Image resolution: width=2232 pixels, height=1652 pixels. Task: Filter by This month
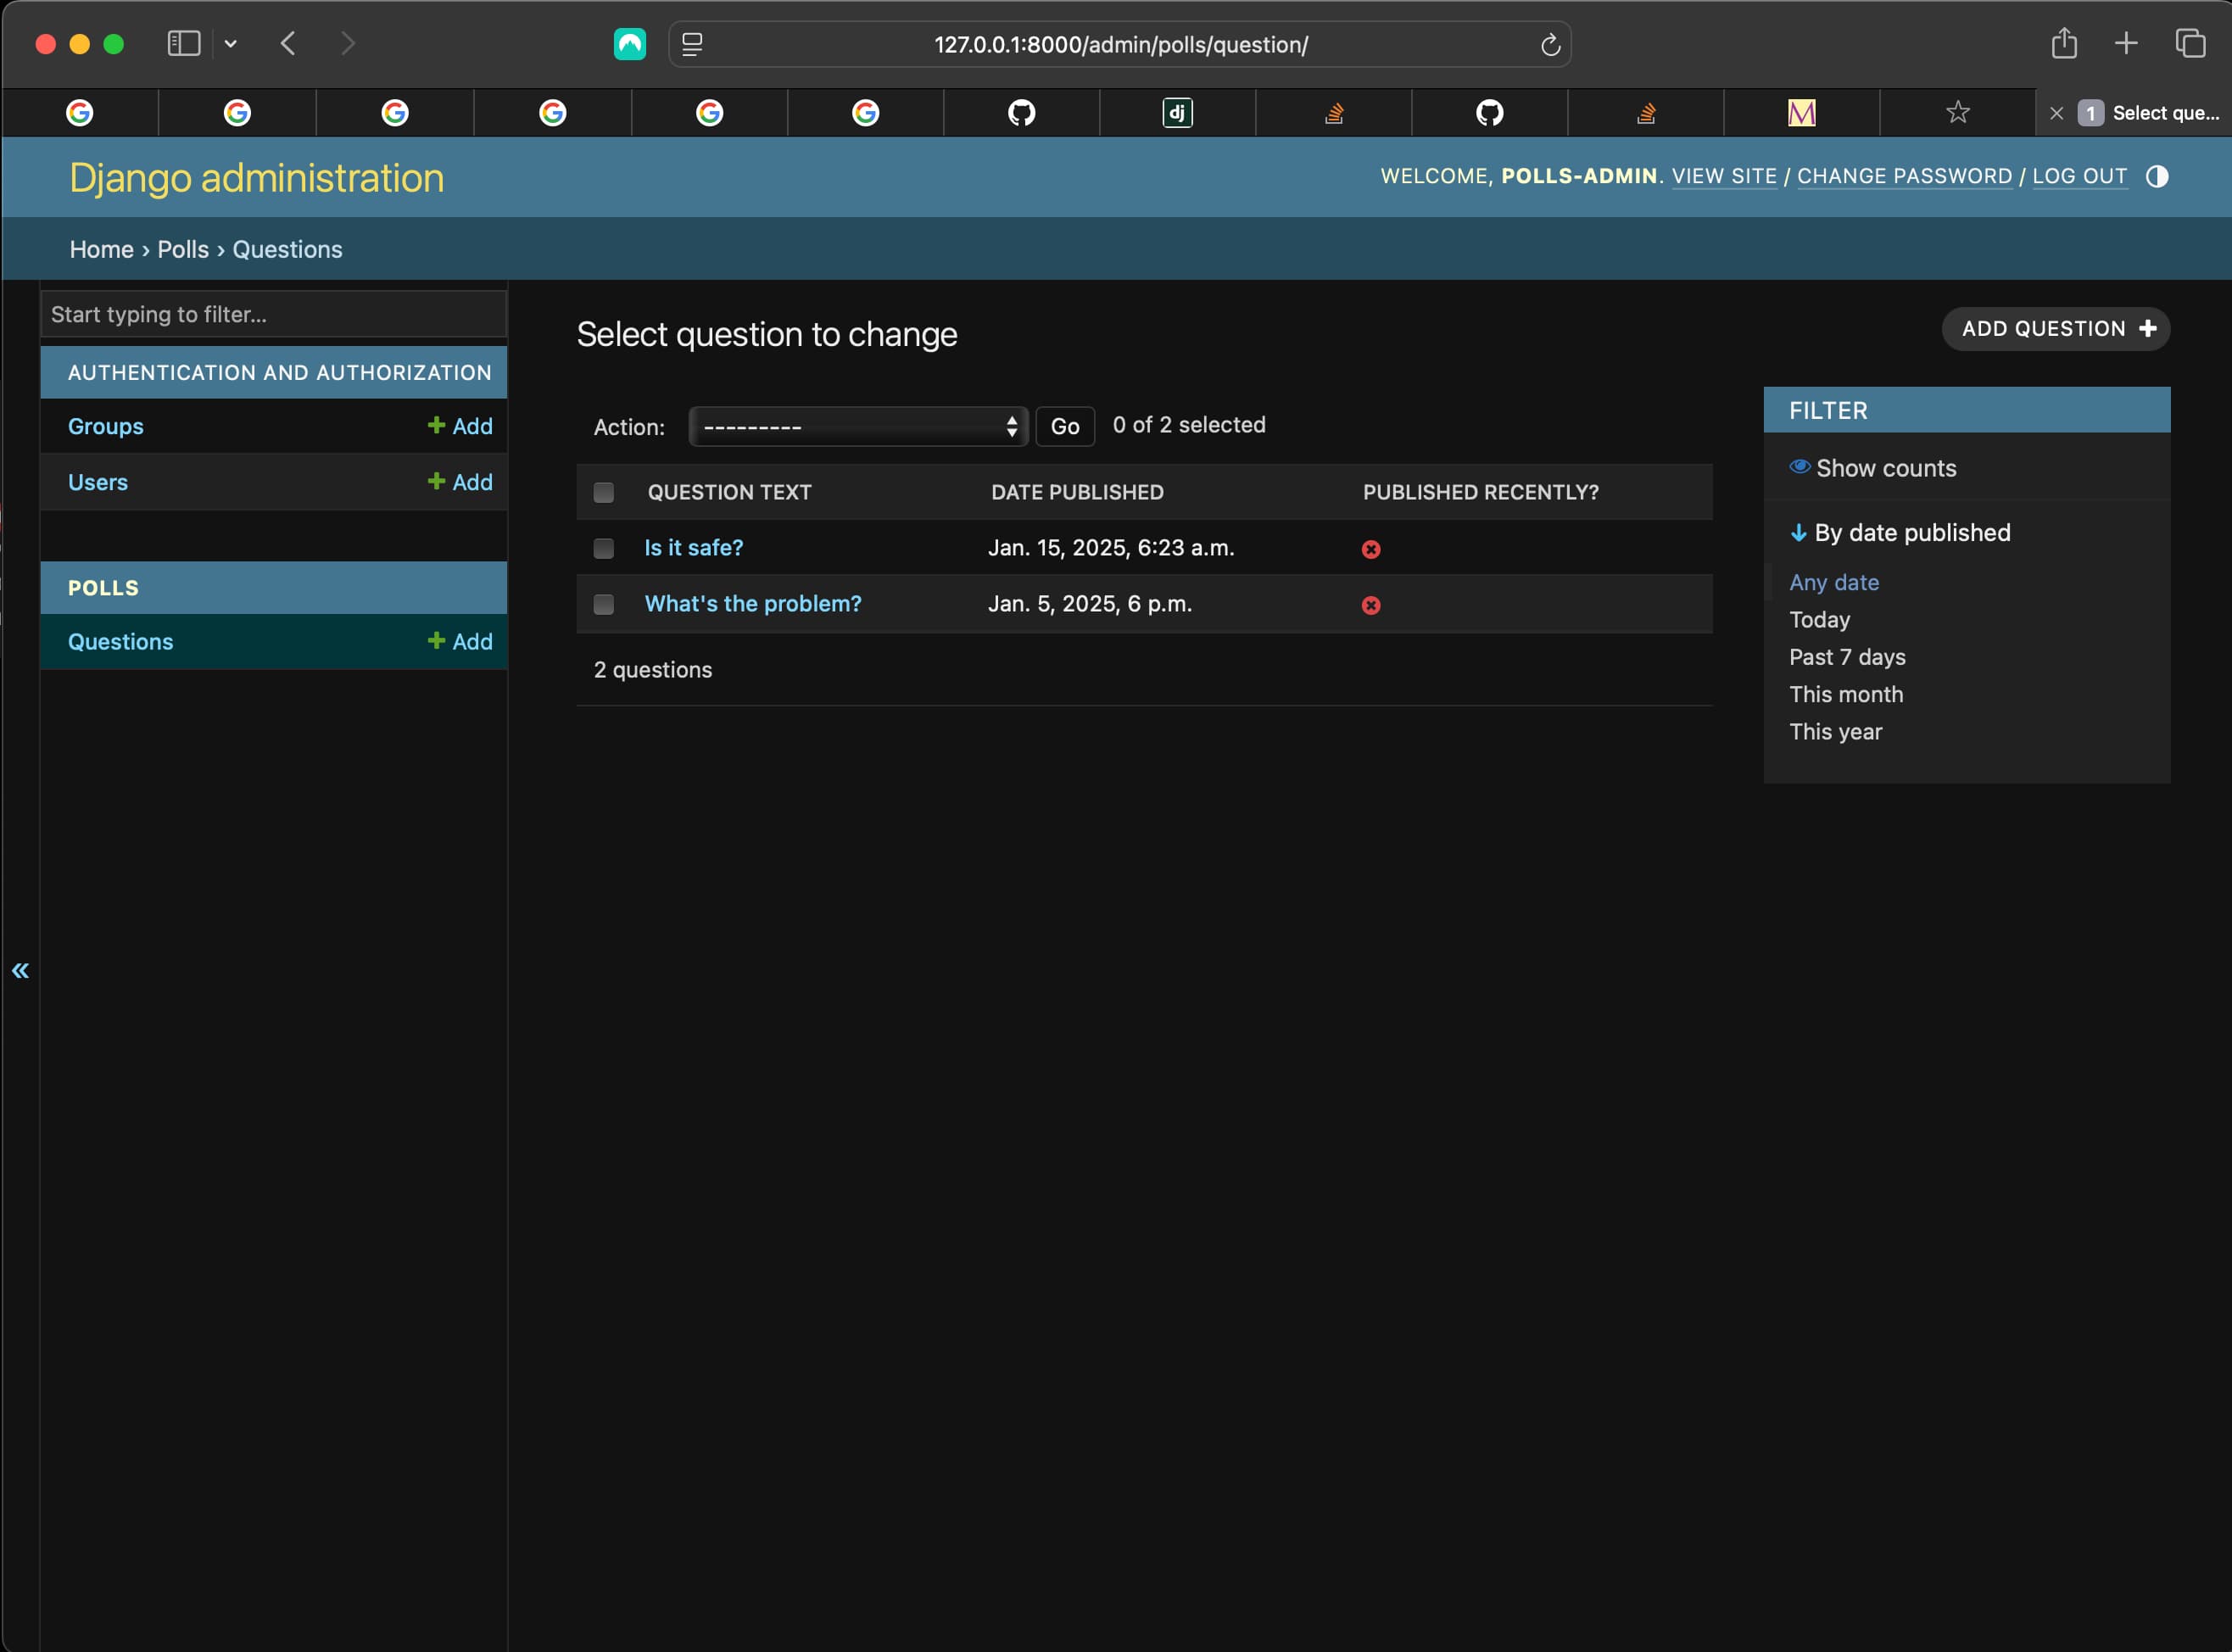click(1846, 694)
